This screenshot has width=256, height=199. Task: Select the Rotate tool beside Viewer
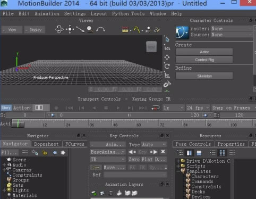[167, 66]
